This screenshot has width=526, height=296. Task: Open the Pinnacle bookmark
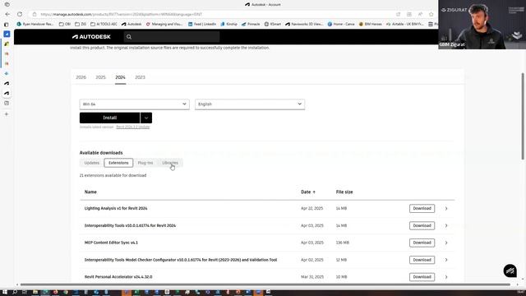(x=251, y=24)
